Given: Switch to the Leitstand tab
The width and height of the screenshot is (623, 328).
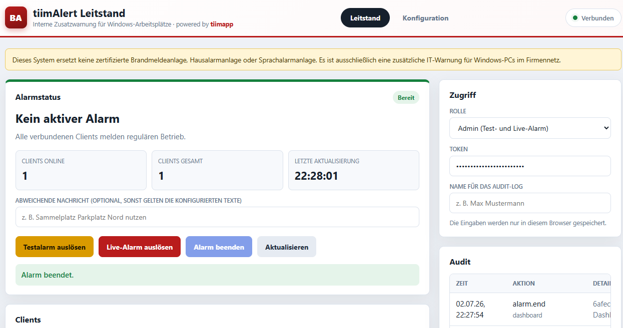Looking at the screenshot, I should [x=365, y=18].
